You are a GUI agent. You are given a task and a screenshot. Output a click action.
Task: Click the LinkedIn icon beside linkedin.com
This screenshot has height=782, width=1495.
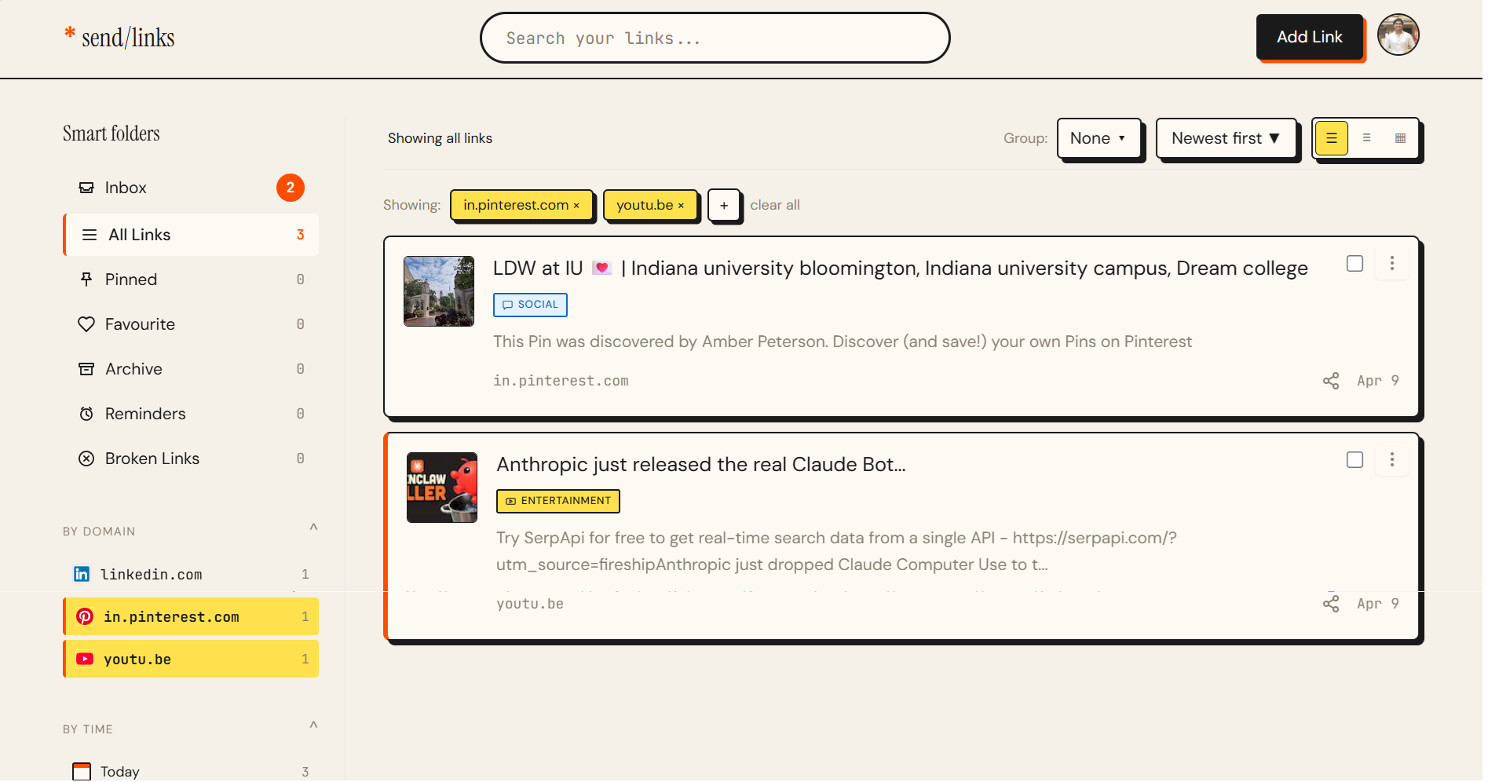coord(82,574)
